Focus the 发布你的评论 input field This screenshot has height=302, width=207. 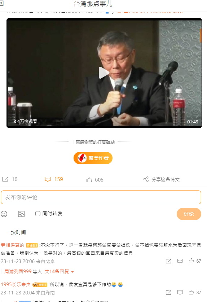(x=101, y=197)
